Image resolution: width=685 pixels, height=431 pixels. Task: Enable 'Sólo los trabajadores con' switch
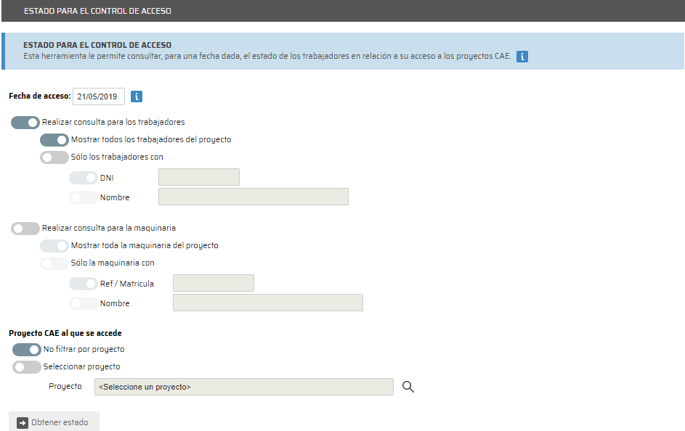[54, 157]
